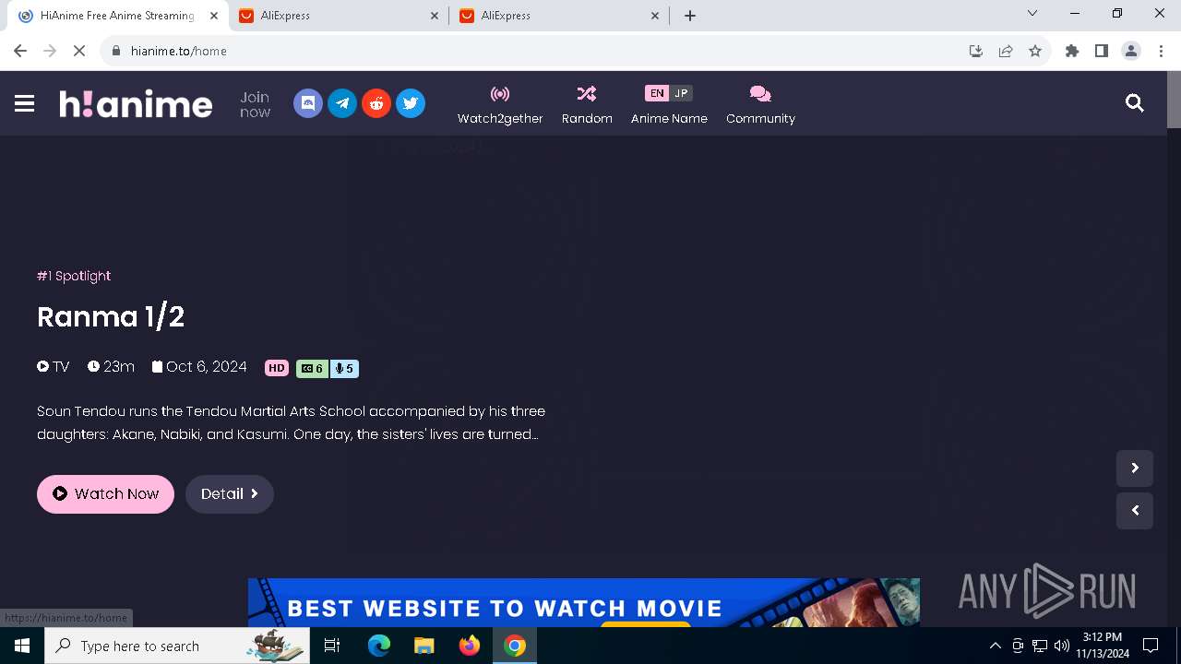Screen dimensions: 1181x664
Task: Show hidden system tray icons
Action: tap(995, 646)
